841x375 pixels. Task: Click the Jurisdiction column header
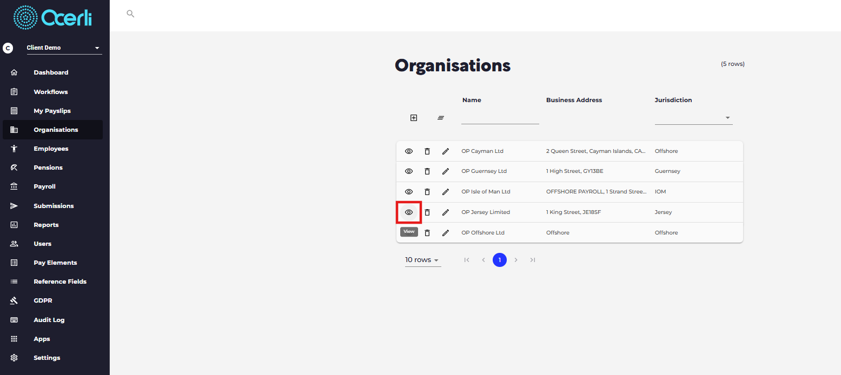coord(673,100)
